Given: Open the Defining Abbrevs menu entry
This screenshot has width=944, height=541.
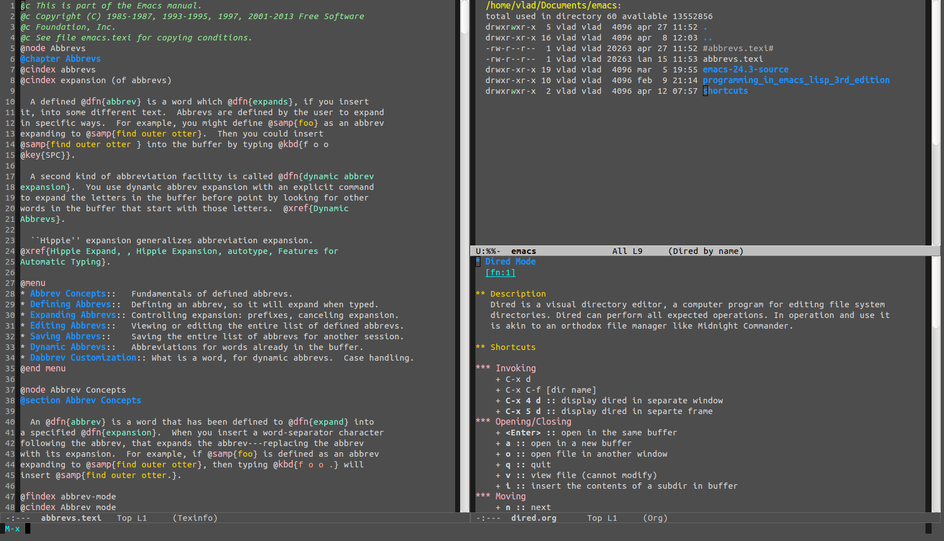Looking at the screenshot, I should [70, 304].
